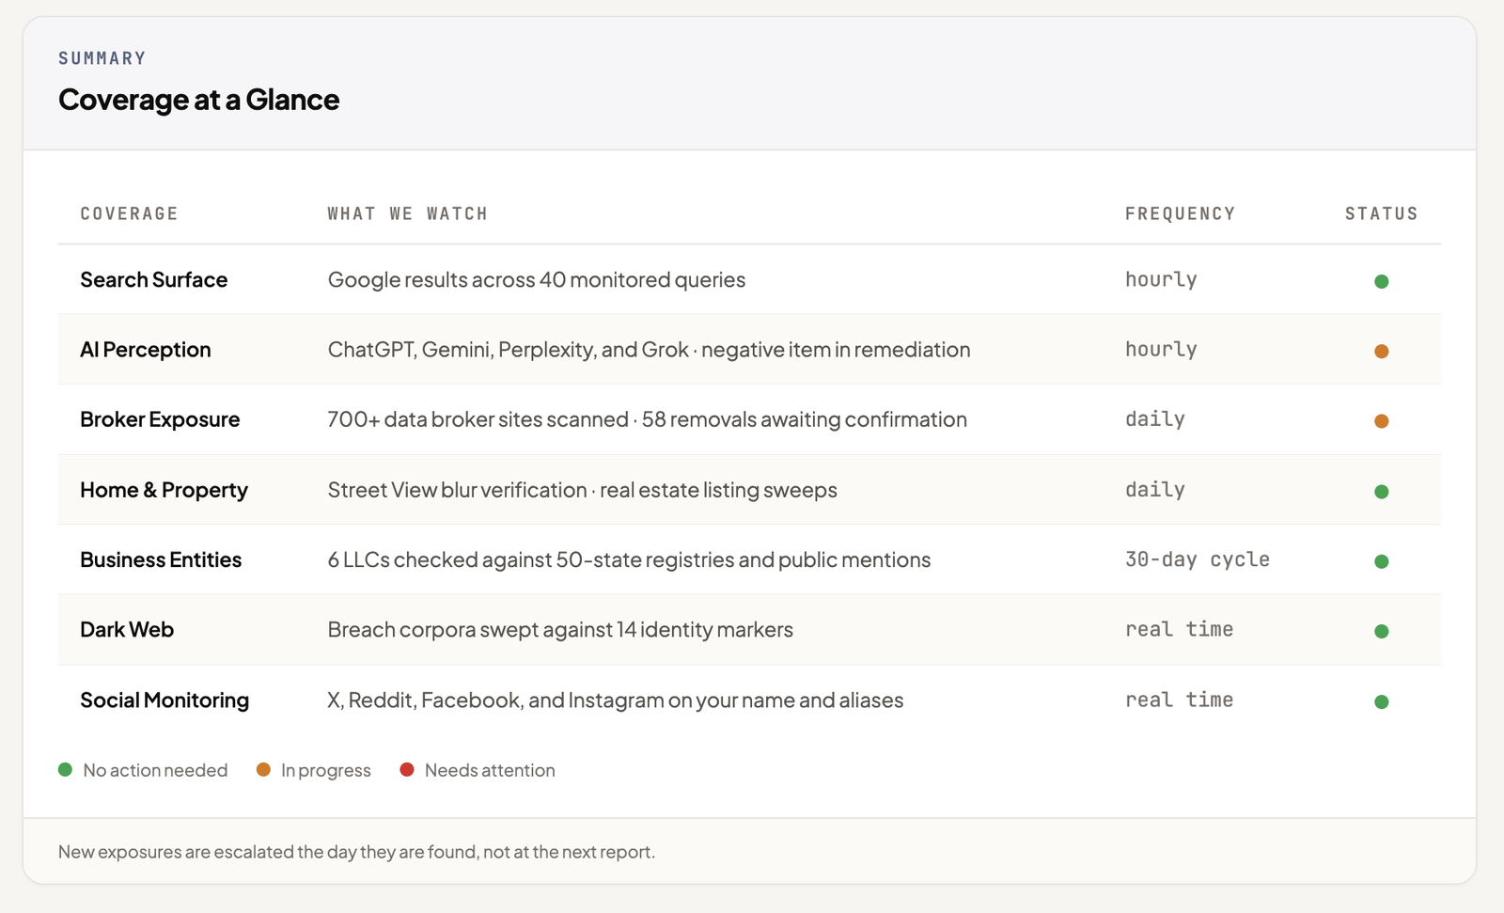Screen dimensions: 1504x913
Task: Click the 'Needs attention' legend label
Action: click(x=490, y=770)
